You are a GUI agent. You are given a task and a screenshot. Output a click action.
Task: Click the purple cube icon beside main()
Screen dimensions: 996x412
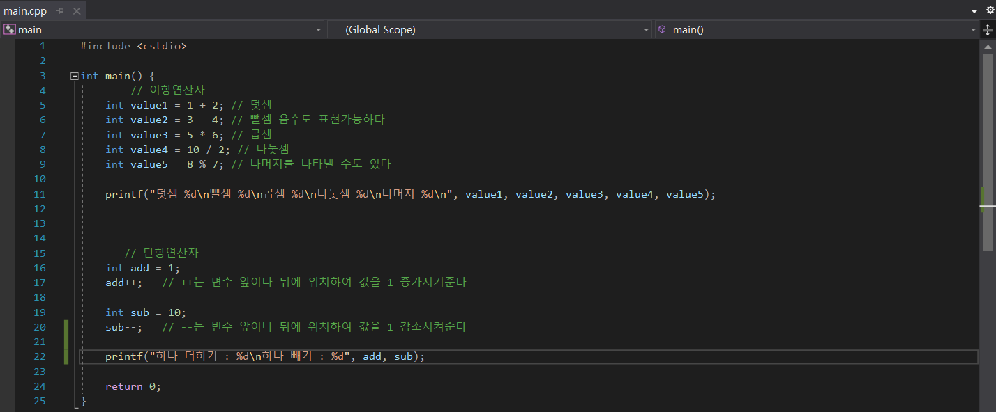click(x=662, y=29)
